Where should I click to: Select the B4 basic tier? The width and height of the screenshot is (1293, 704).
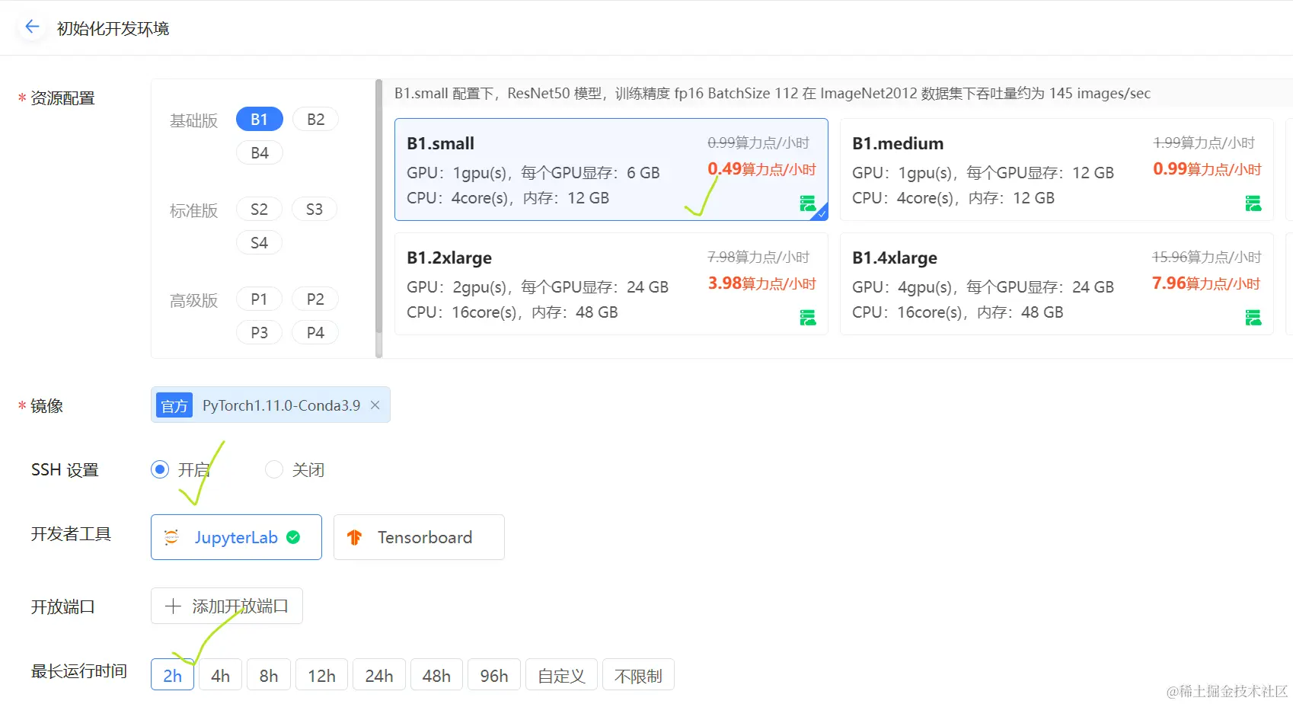259,152
